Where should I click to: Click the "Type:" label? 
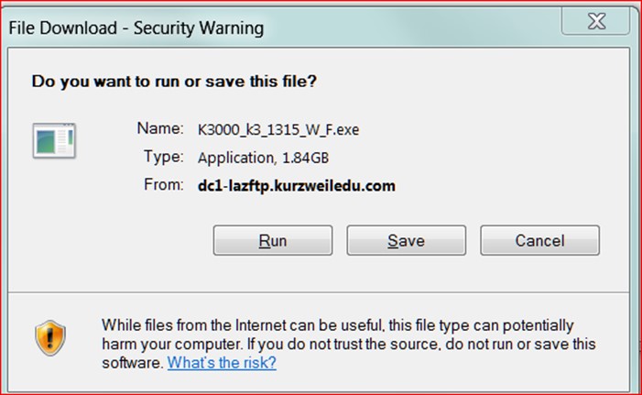(x=164, y=157)
